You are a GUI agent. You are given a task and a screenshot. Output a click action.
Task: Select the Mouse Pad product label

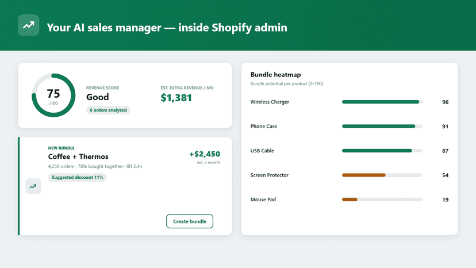click(x=263, y=200)
